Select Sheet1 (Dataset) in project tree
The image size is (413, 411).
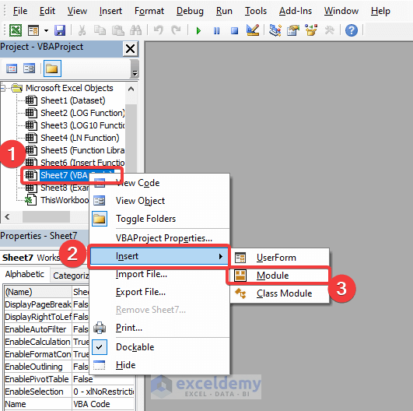pyautogui.click(x=73, y=100)
